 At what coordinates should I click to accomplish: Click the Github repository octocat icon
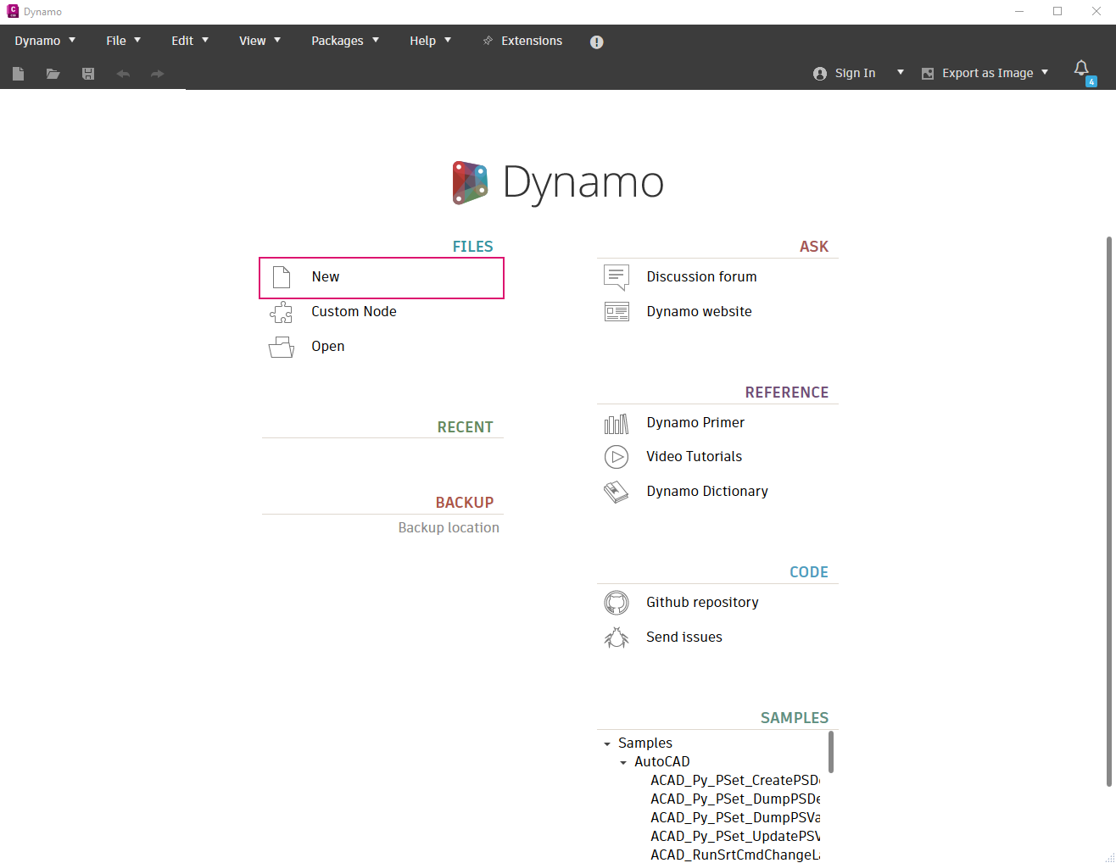(617, 603)
